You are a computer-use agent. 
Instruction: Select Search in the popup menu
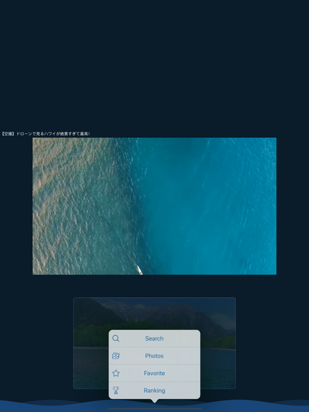tap(154, 339)
